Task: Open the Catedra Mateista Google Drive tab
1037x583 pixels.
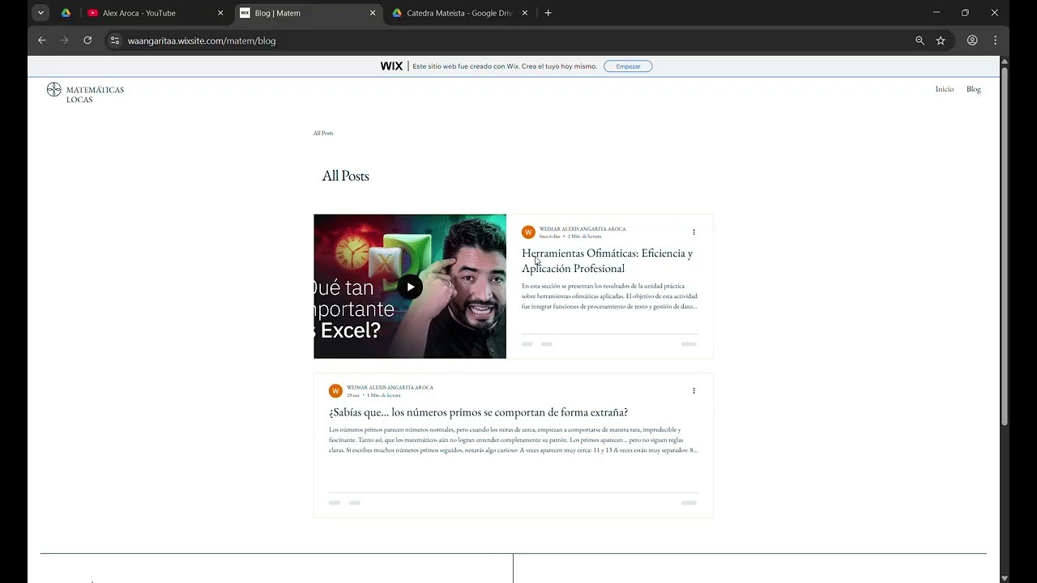Action: pos(459,13)
